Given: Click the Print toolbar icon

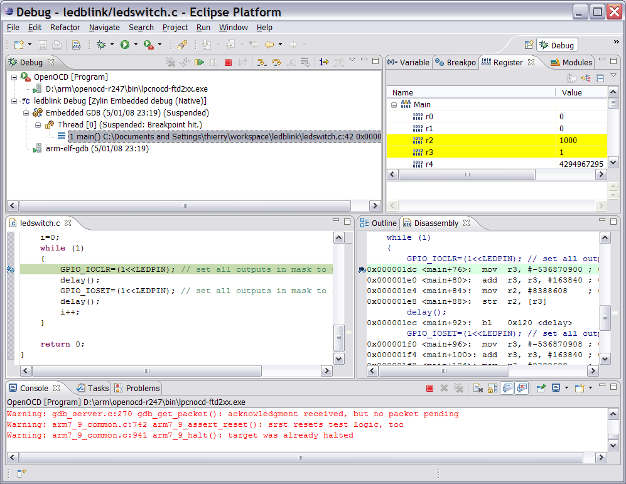Looking at the screenshot, I should coord(57,45).
